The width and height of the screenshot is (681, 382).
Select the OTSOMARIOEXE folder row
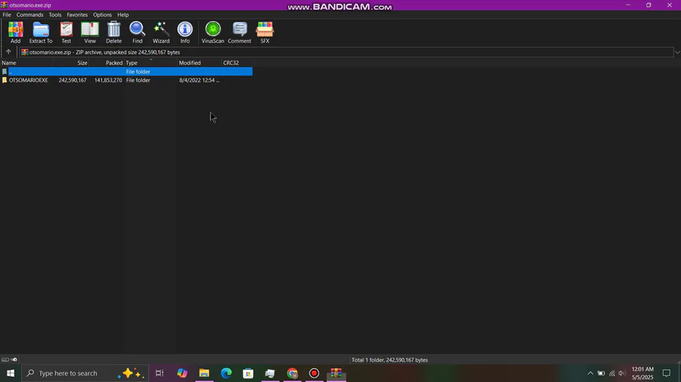point(126,80)
